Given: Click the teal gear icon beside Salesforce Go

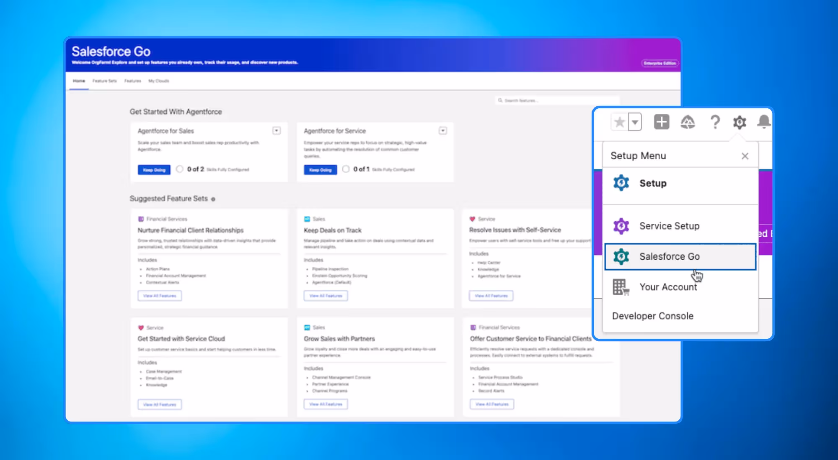Looking at the screenshot, I should click(x=621, y=256).
